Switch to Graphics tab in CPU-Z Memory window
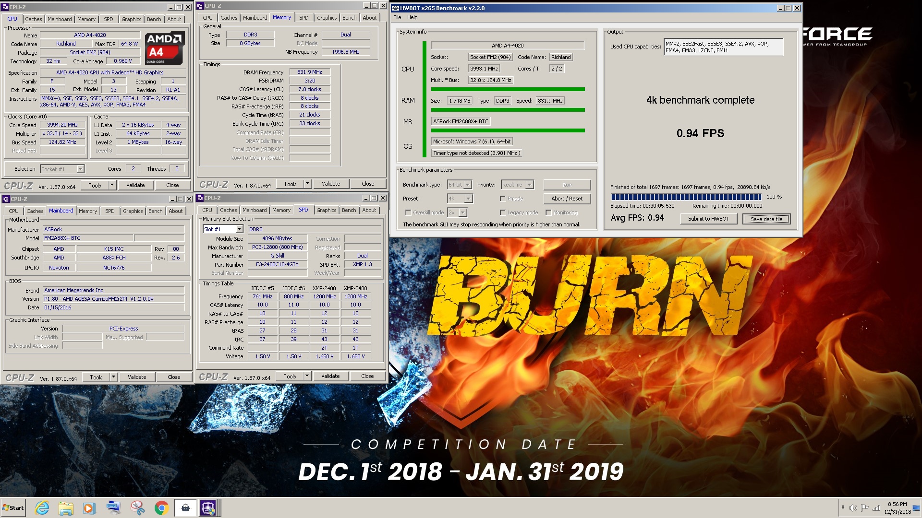922x518 pixels. [327, 18]
